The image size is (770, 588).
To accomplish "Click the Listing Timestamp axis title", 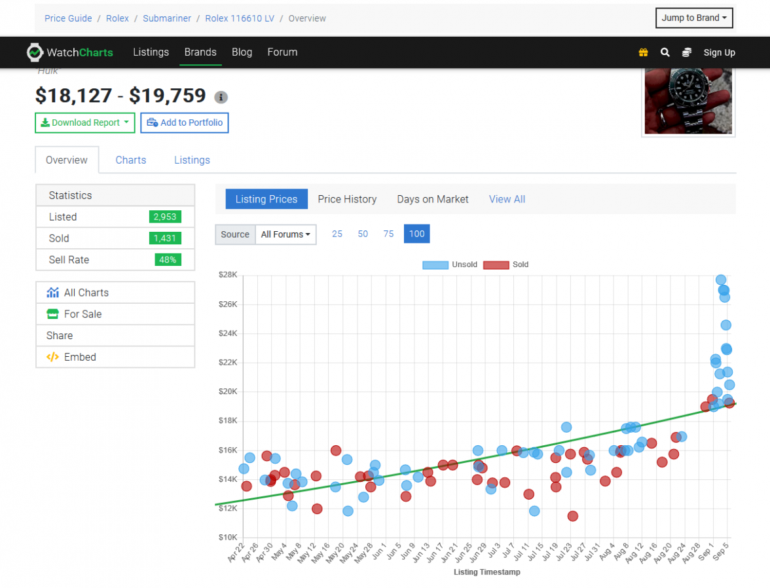I will pos(486,573).
